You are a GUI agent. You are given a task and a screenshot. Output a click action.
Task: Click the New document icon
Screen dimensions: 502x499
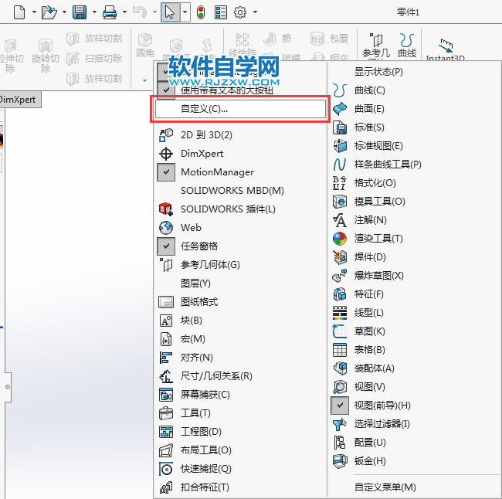point(19,12)
